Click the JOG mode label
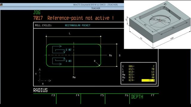Screen dimensions: 191x107 (x=37, y=12)
